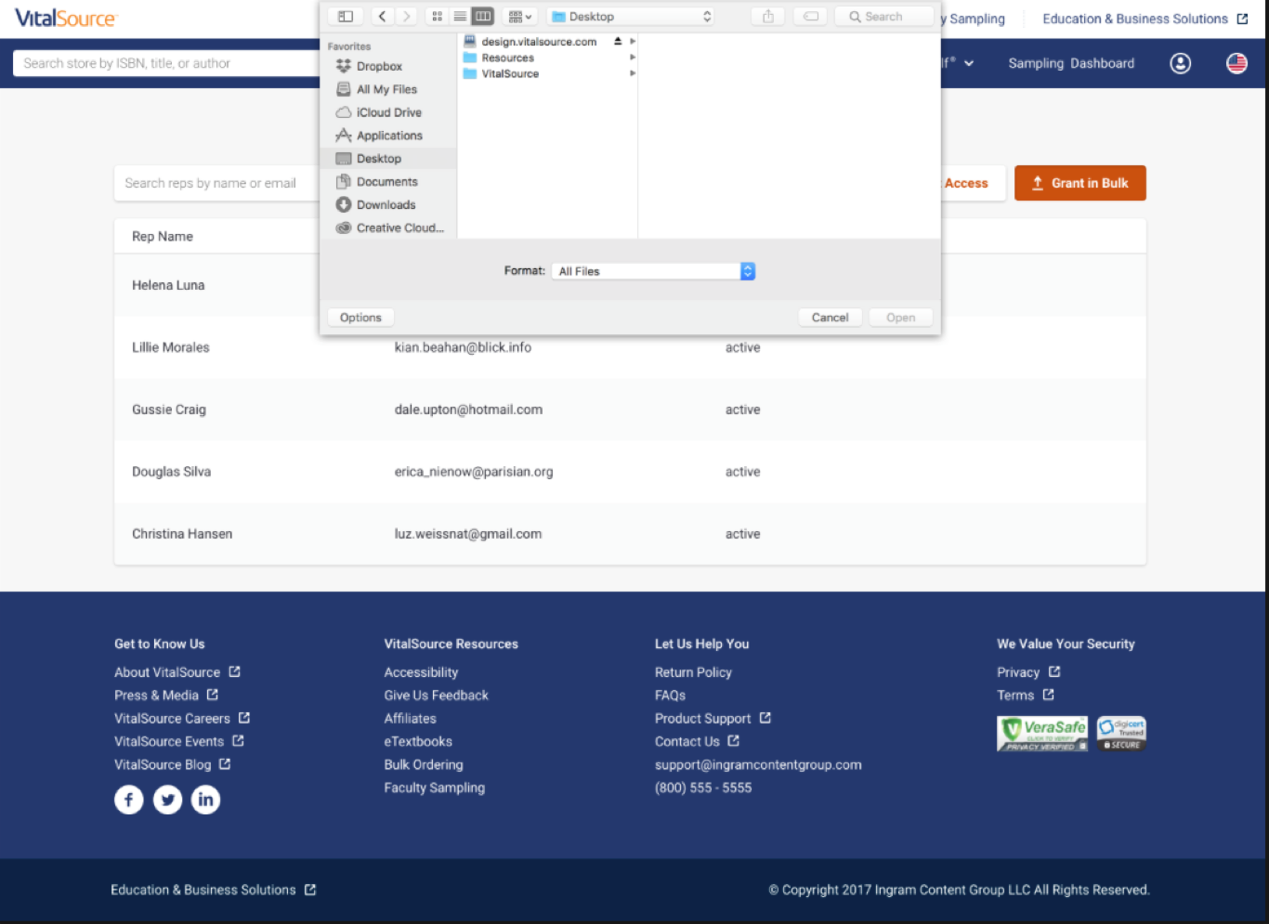Open the Faculty Sampling footer link
This screenshot has width=1269, height=924.
[434, 787]
